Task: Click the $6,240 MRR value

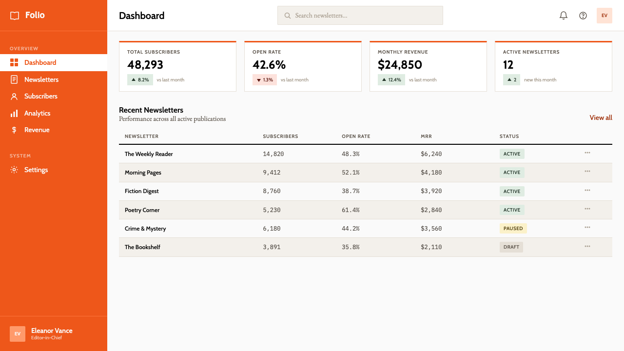Action: [431, 154]
